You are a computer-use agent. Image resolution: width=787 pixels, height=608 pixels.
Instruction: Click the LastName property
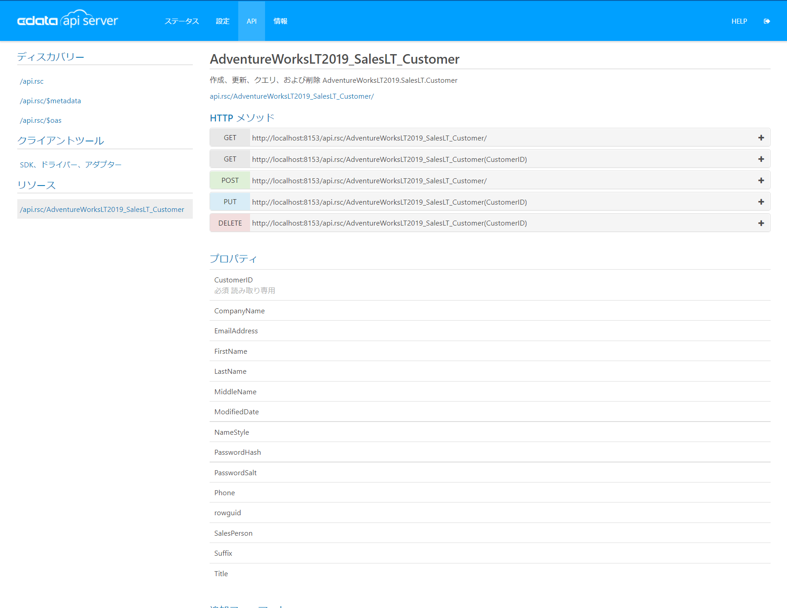click(x=231, y=372)
